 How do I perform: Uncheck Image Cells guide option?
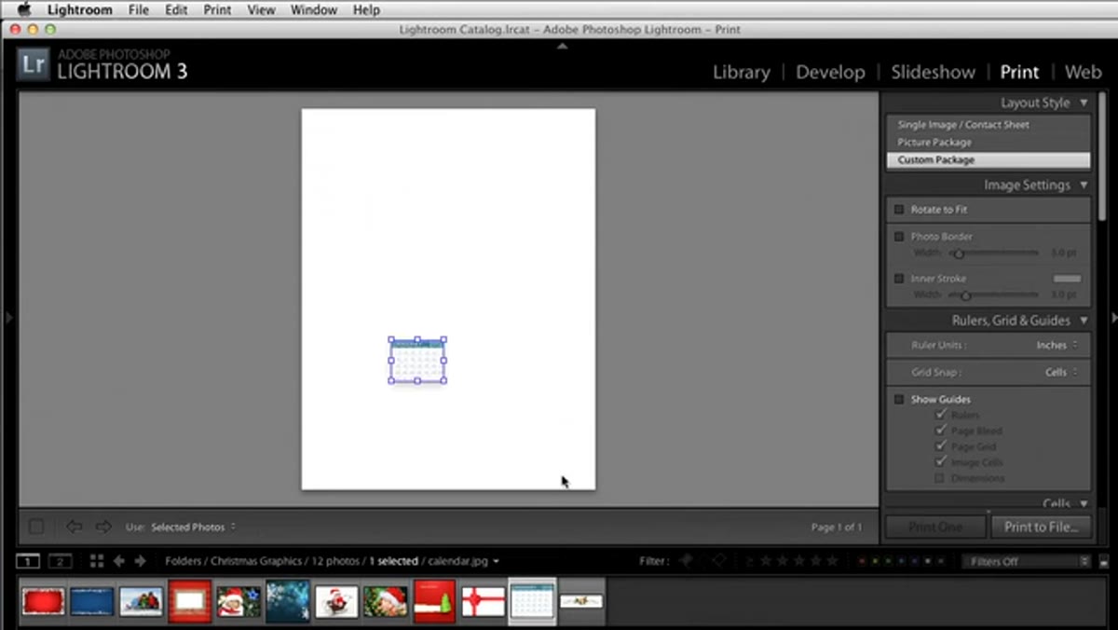coord(940,462)
